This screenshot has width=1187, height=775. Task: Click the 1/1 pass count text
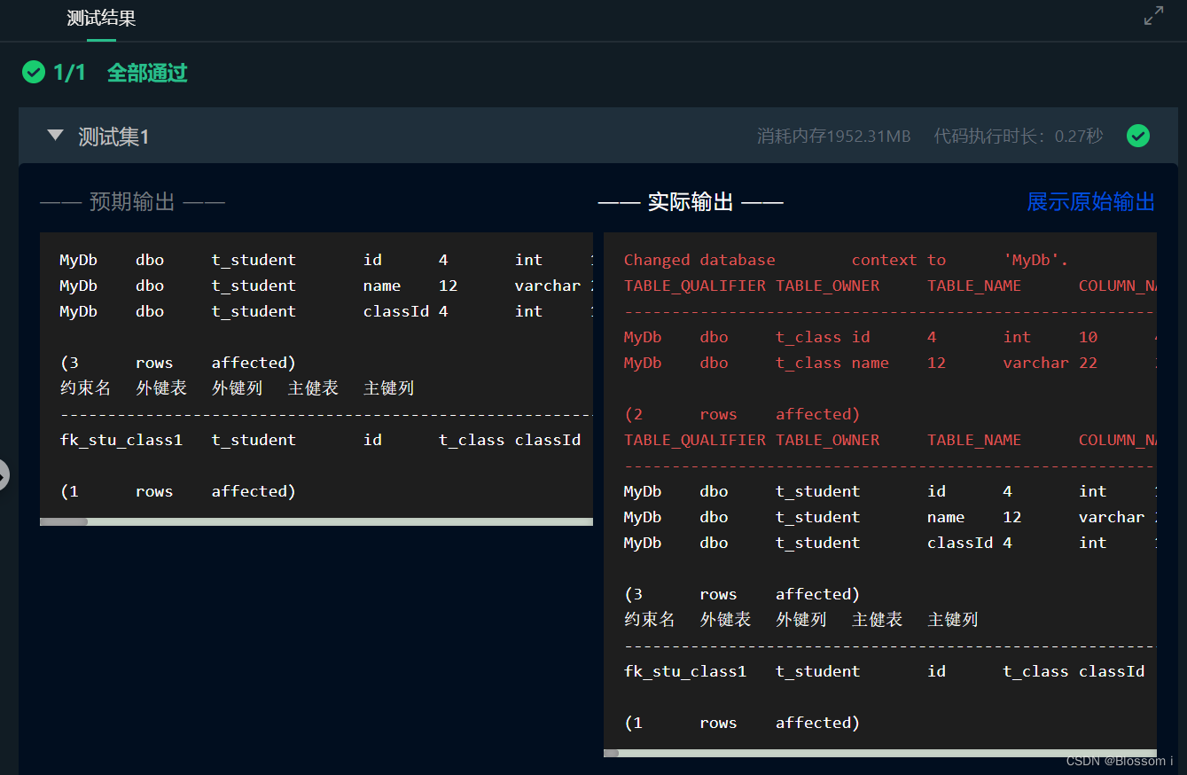[x=69, y=73]
